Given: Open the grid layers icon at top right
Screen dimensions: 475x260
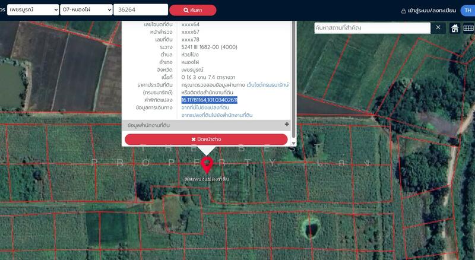Looking at the screenshot, I should (x=468, y=28).
